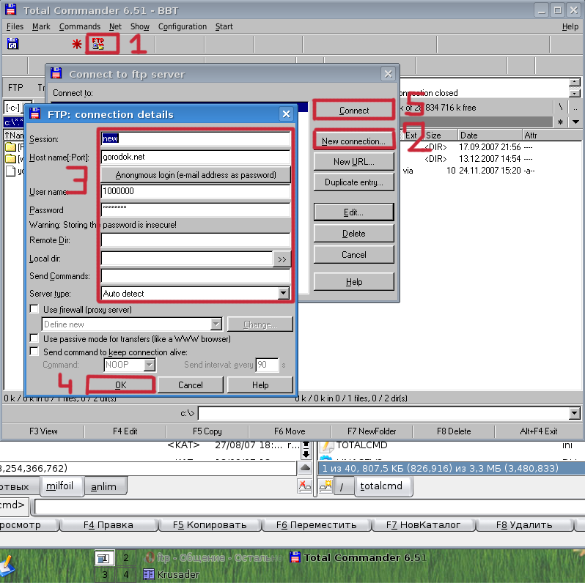Switch to virtual desktop 3 in pager
This screenshot has width=585, height=583.
click(104, 574)
